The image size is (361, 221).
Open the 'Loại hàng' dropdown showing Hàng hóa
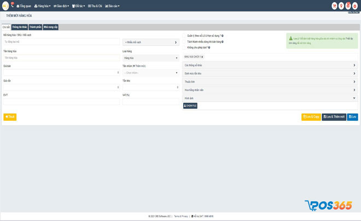[151, 58]
